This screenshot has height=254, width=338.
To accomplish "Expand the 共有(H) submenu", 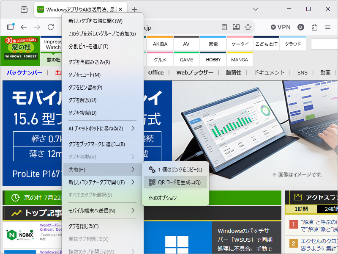I will tap(103, 170).
